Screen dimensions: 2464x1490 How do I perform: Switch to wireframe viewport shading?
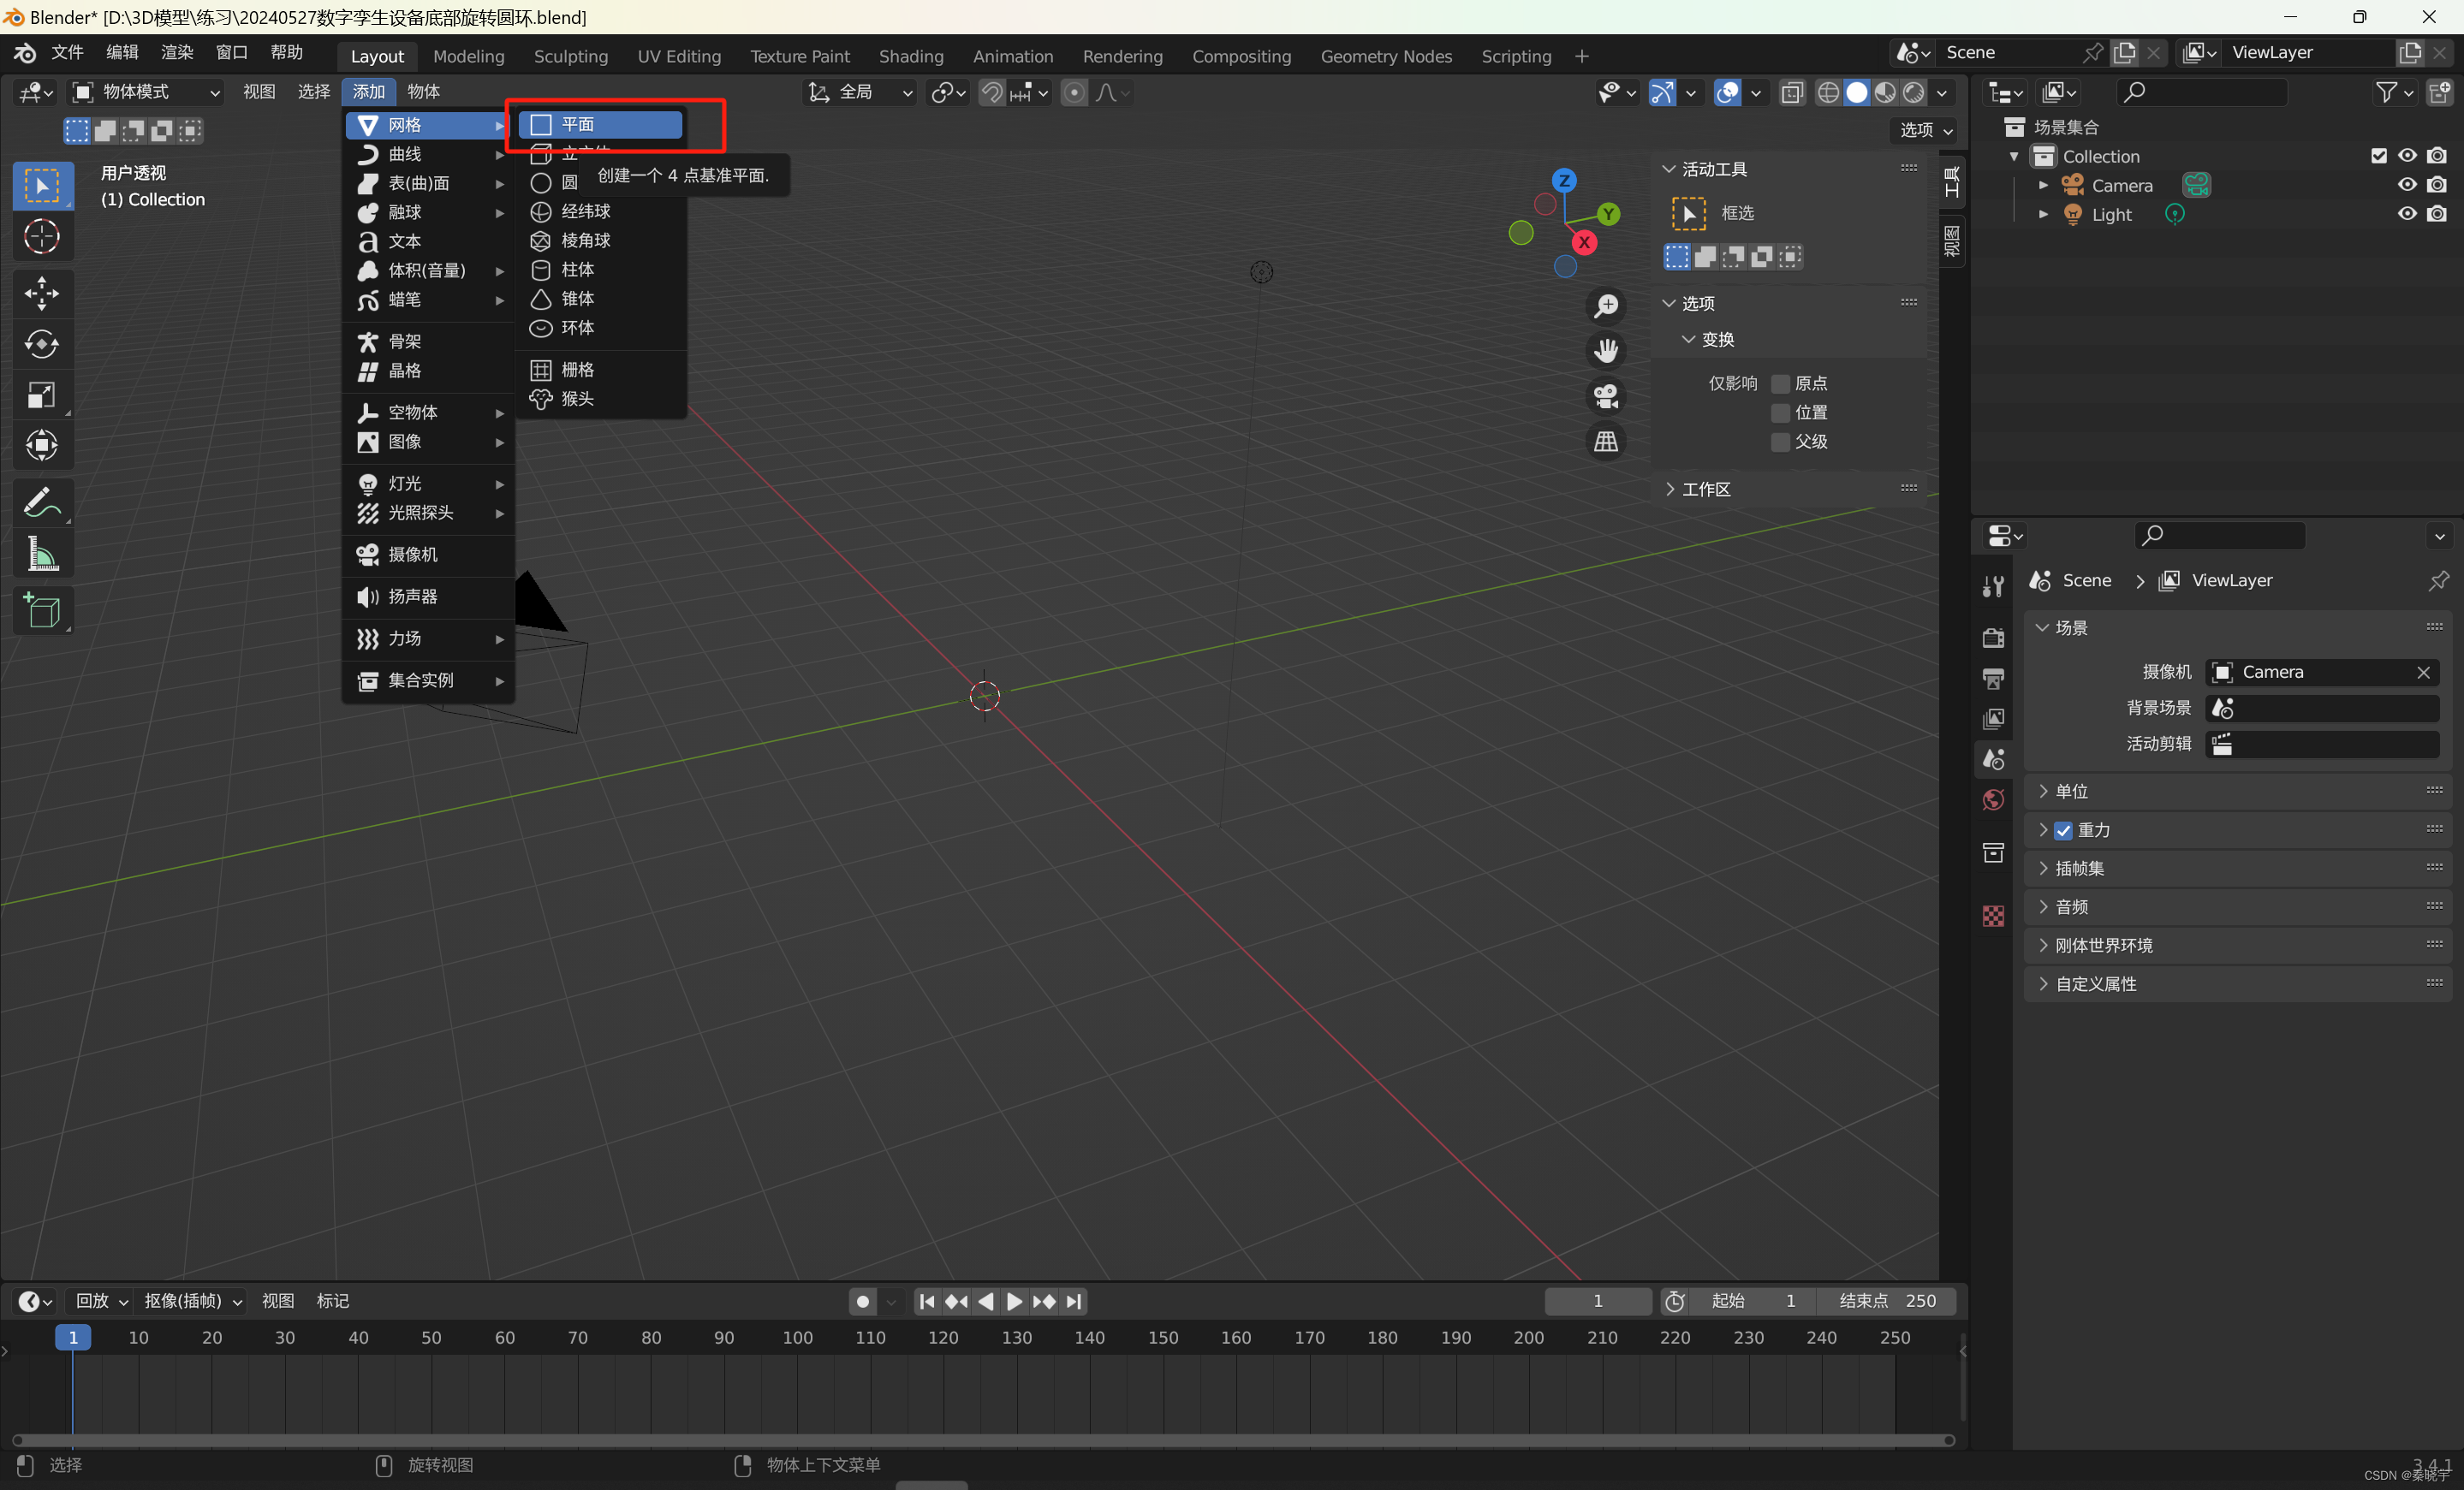1828,92
